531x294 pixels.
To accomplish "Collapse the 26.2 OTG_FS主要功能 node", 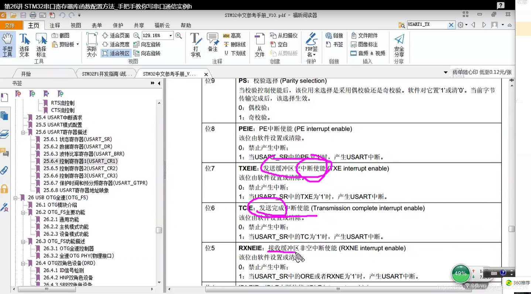I will tap(23, 212).
